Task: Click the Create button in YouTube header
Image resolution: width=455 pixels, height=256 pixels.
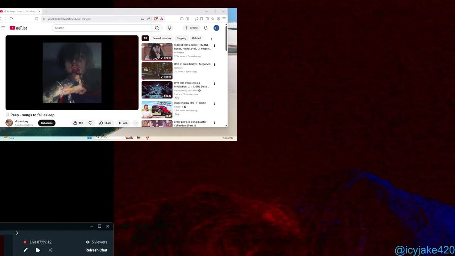Action: point(191,28)
